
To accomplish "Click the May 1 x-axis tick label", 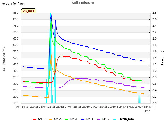I will coord(124,107).
